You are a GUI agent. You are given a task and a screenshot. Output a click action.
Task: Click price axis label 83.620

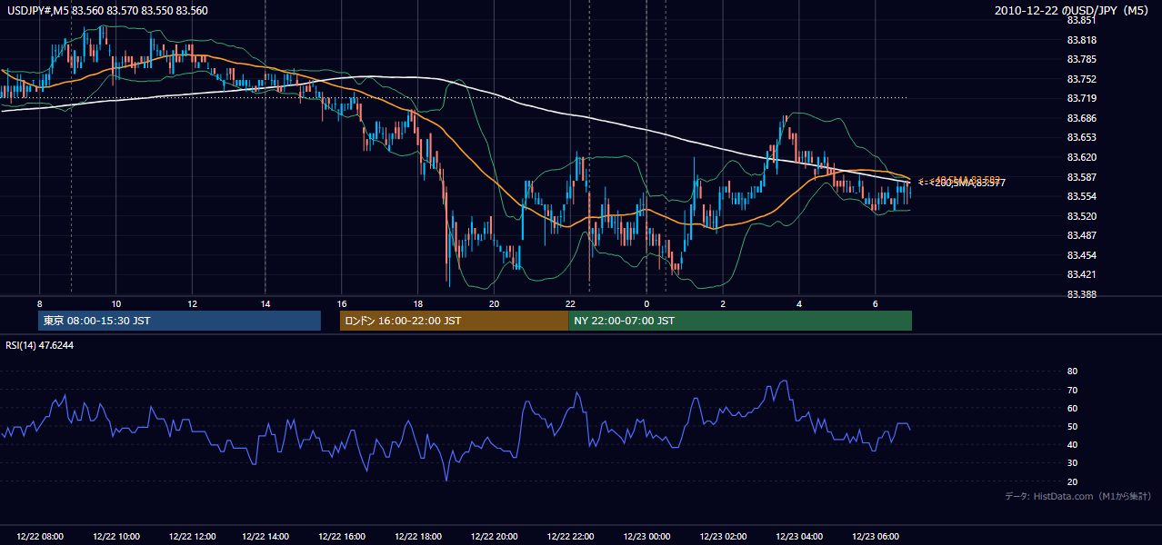point(1081,157)
